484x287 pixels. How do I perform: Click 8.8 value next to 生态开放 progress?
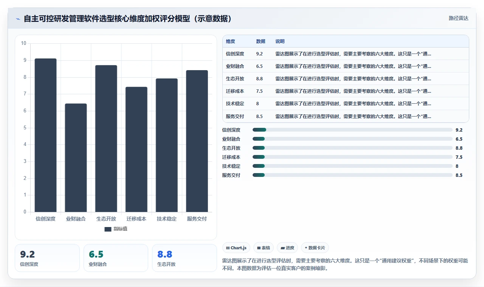coord(459,148)
